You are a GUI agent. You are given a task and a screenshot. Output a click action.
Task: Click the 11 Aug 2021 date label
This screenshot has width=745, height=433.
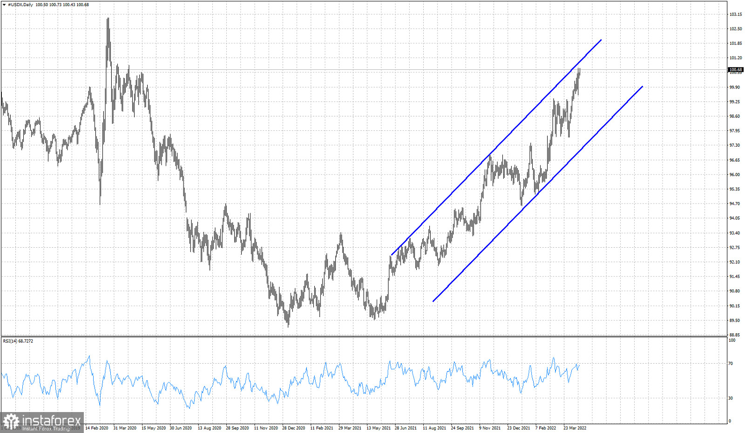tap(434, 428)
